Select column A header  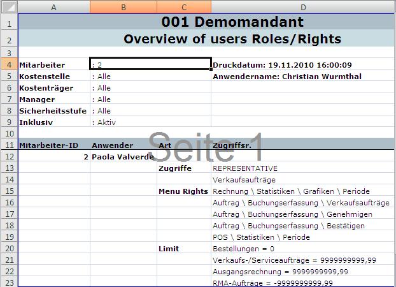[x=53, y=7]
